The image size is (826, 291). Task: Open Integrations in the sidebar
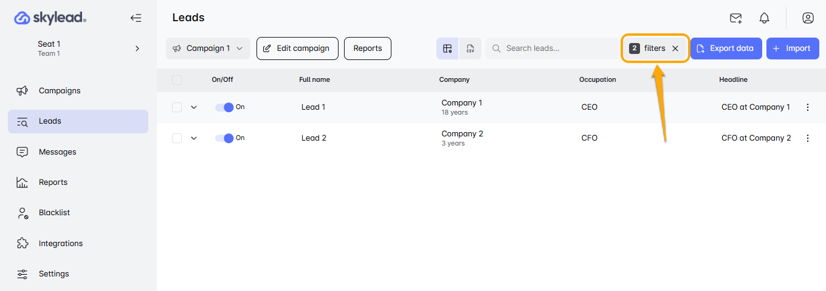tap(60, 244)
